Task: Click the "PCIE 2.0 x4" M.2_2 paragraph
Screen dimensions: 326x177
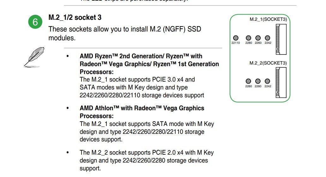Action: (147, 160)
